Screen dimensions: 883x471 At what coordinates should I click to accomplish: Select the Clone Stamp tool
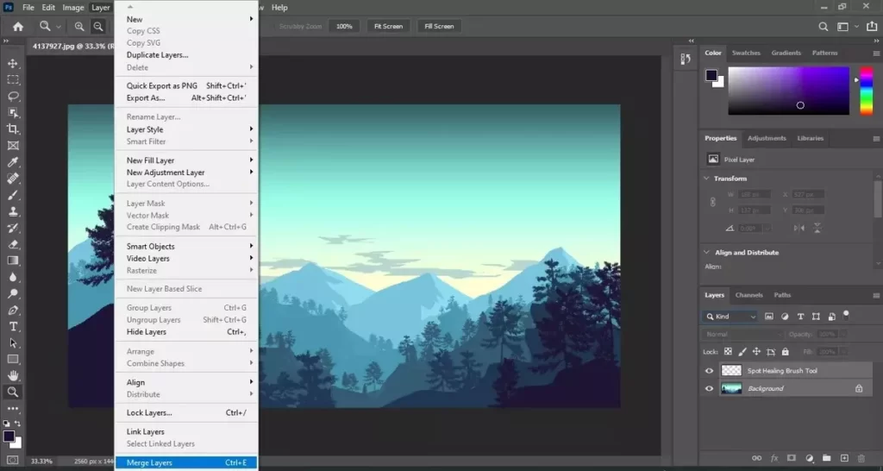pyautogui.click(x=13, y=211)
